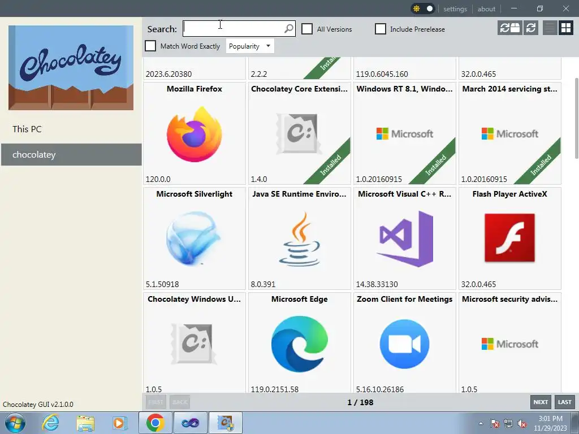Screen dimensions: 579x434
Task: Click Silverlight version 5.1.50918 text
Action: click(x=162, y=285)
